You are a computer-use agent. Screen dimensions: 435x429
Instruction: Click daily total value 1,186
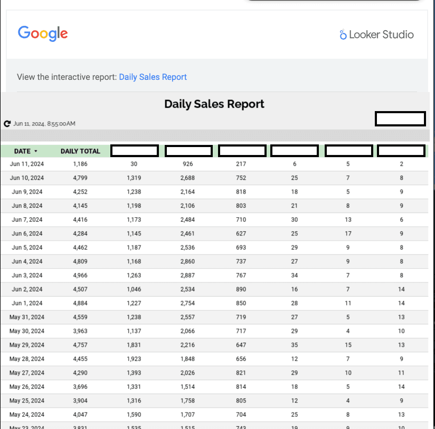tap(80, 164)
